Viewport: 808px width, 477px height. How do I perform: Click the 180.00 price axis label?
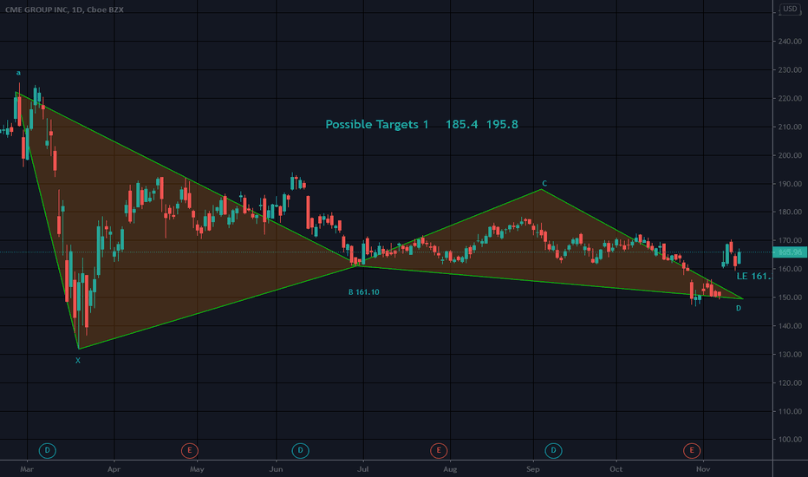[790, 212]
